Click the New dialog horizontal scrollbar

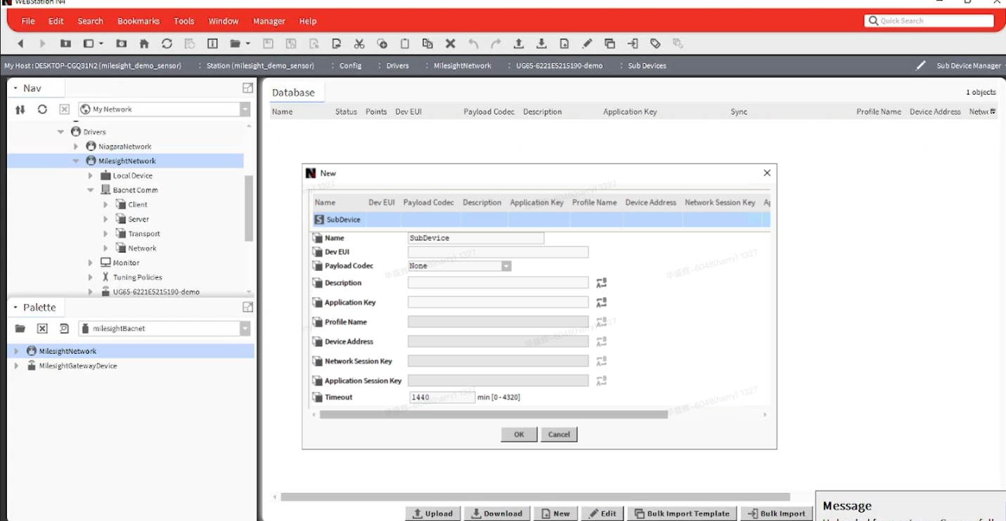click(x=493, y=415)
